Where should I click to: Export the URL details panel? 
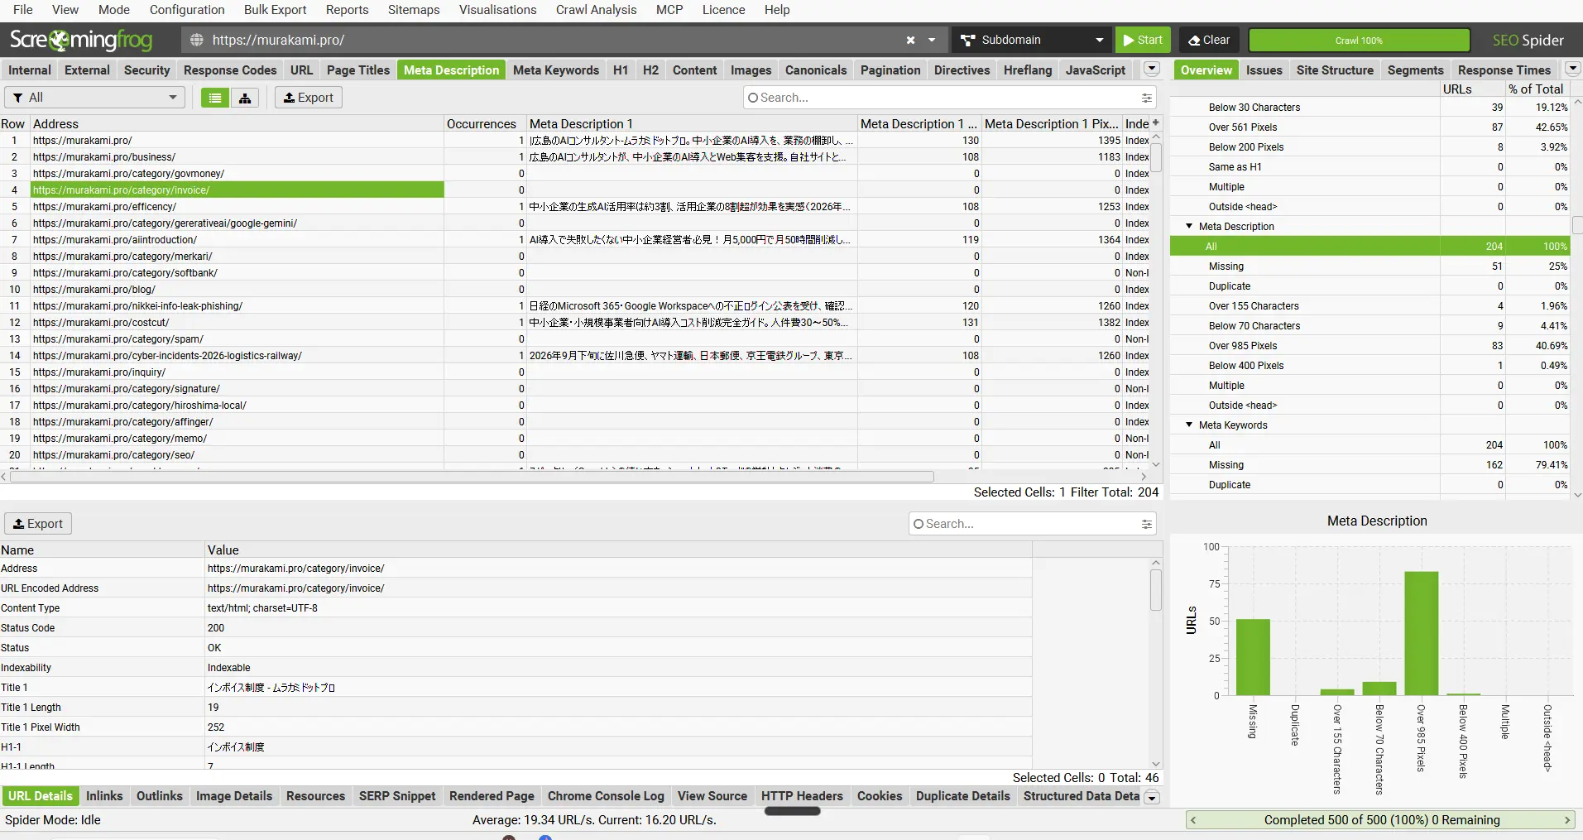[38, 524]
